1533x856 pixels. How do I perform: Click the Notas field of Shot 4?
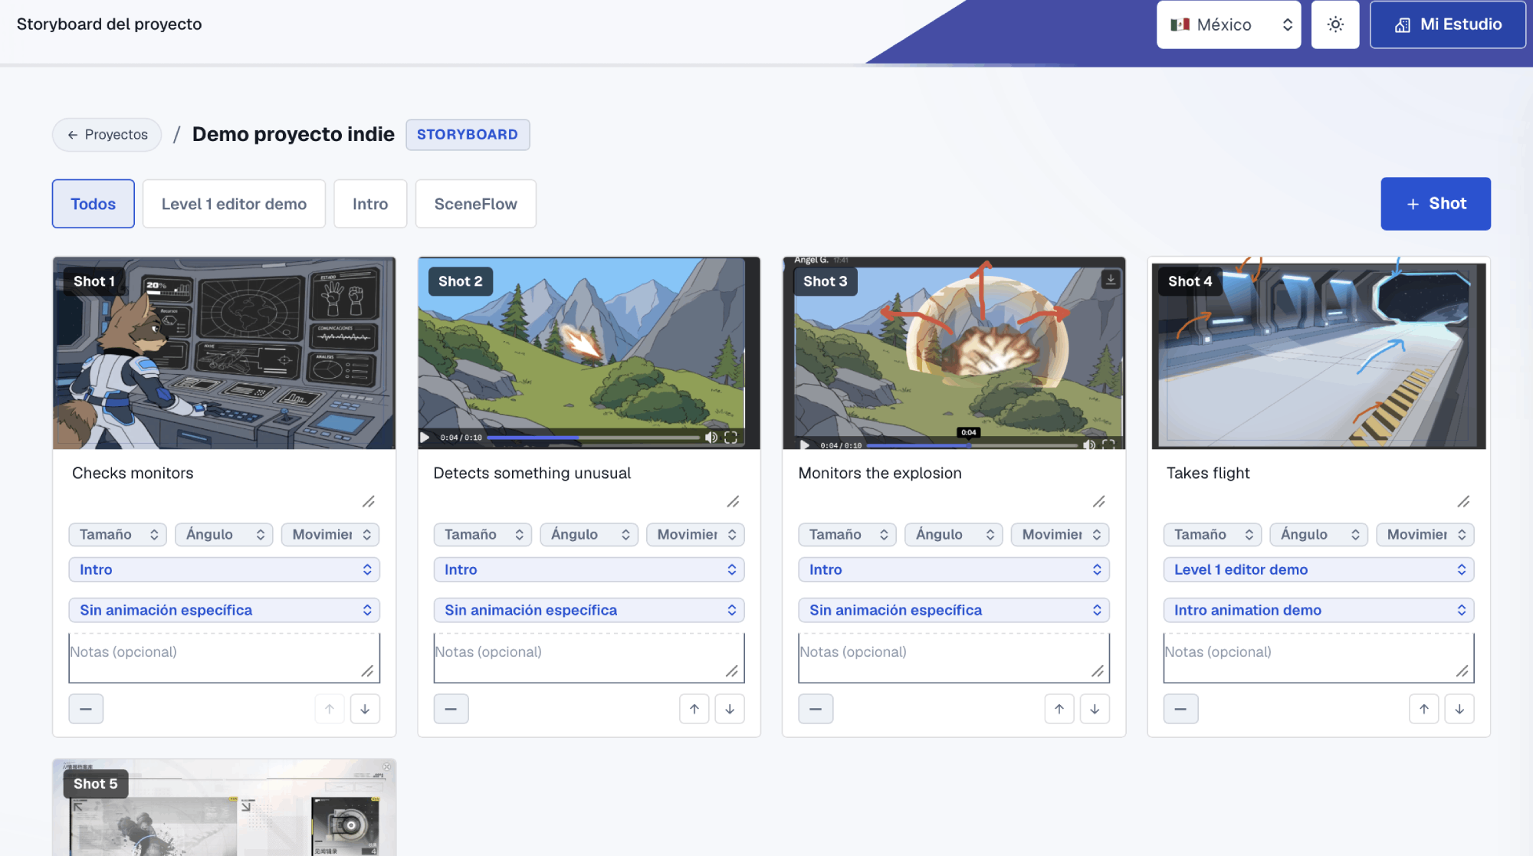(1318, 658)
